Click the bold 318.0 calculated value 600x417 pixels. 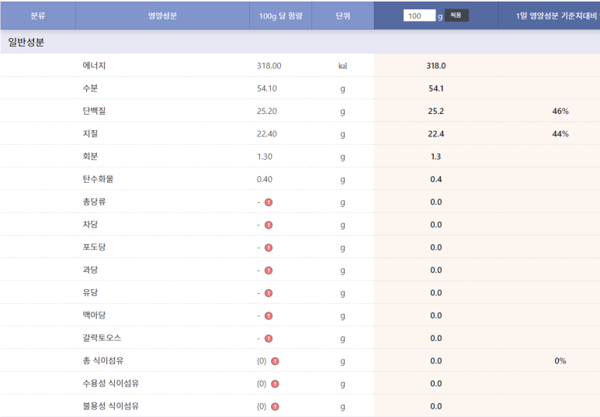click(436, 66)
